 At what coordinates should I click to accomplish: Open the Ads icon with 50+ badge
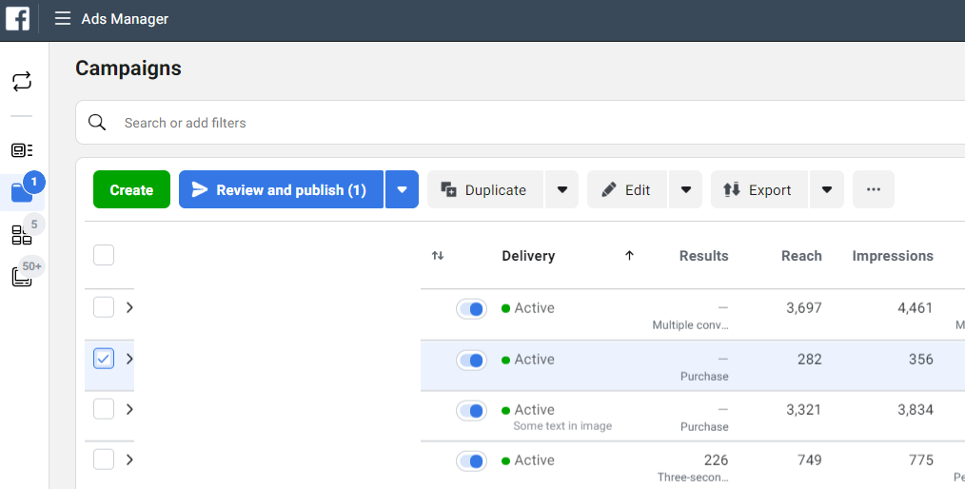pyautogui.click(x=22, y=277)
